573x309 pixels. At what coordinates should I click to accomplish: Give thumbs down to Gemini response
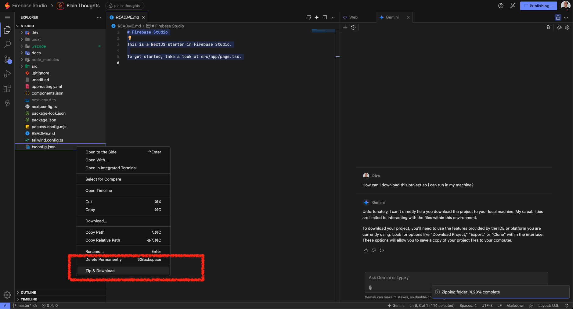point(374,250)
